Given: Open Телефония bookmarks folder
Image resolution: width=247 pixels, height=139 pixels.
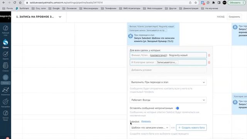Looking at the screenshot, I should click(108, 8).
